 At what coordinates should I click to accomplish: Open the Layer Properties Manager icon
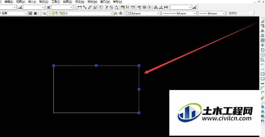(x=45, y=13)
